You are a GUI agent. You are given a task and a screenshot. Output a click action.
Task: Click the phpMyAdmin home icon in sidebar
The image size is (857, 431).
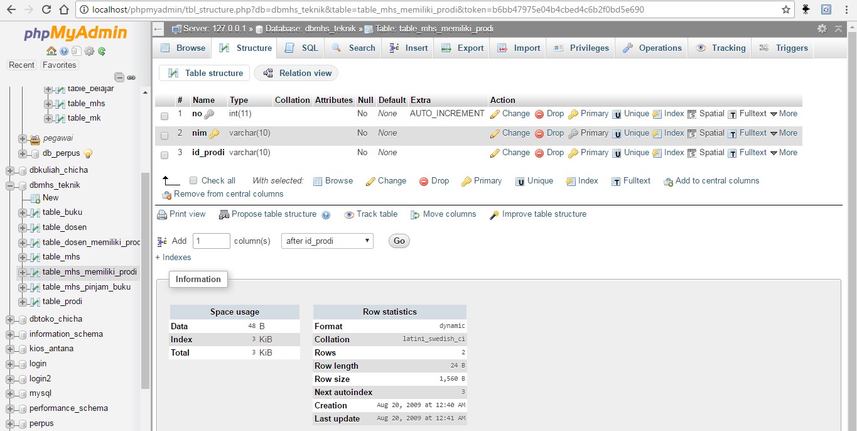[x=51, y=51]
